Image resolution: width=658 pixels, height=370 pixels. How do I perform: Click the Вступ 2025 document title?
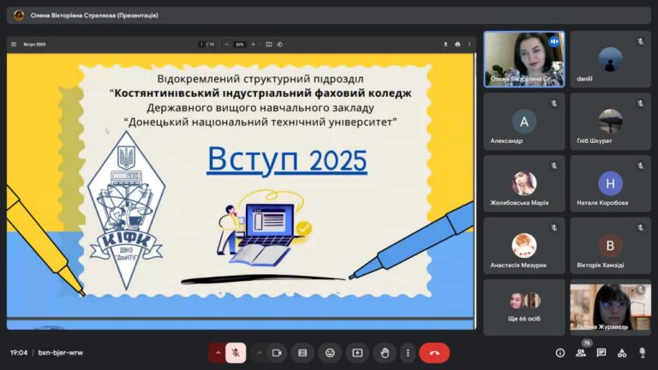coord(34,44)
